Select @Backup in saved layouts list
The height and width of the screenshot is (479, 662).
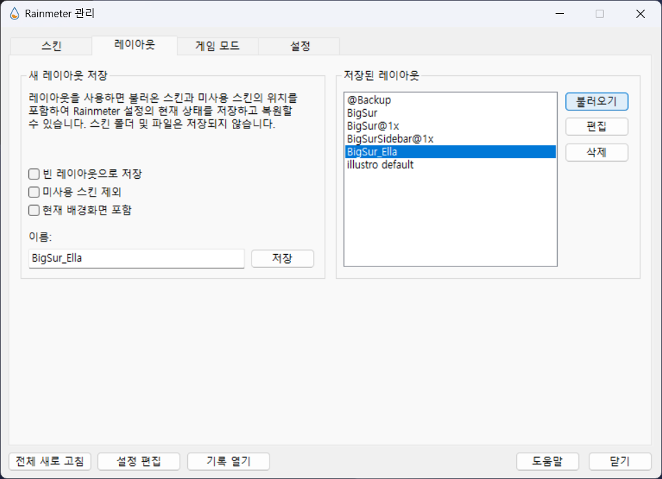(x=450, y=100)
